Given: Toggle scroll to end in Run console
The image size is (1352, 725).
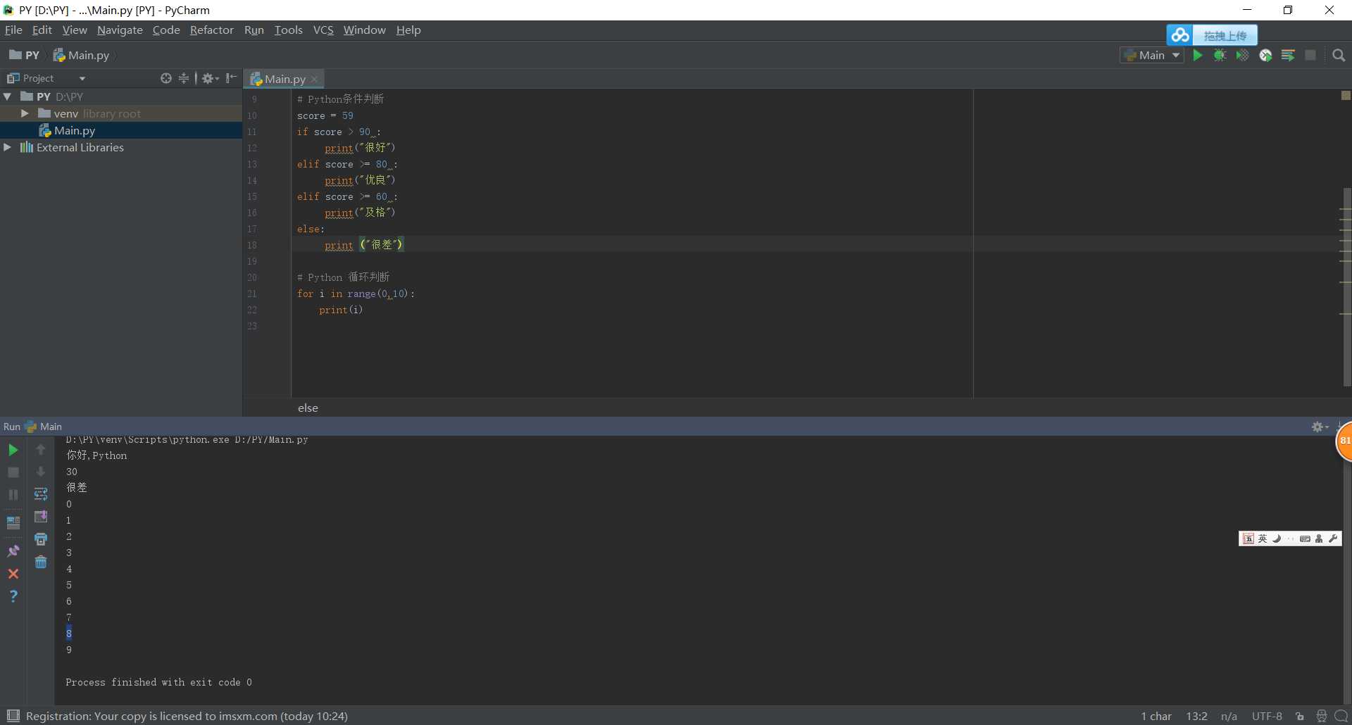Looking at the screenshot, I should [41, 517].
